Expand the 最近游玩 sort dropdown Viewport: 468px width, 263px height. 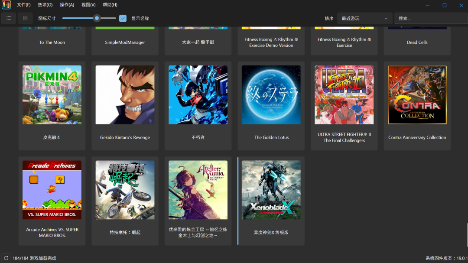[364, 18]
